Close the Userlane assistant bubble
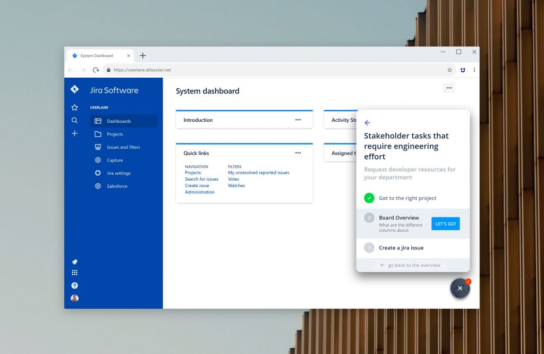 click(460, 288)
